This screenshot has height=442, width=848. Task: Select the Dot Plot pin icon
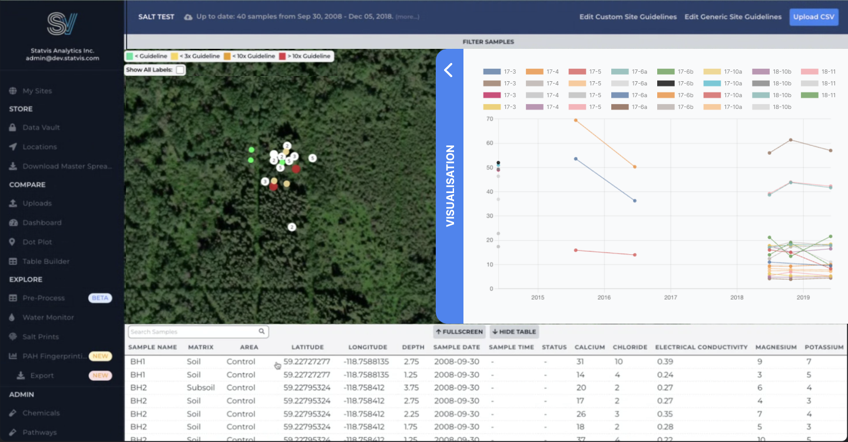(13, 242)
